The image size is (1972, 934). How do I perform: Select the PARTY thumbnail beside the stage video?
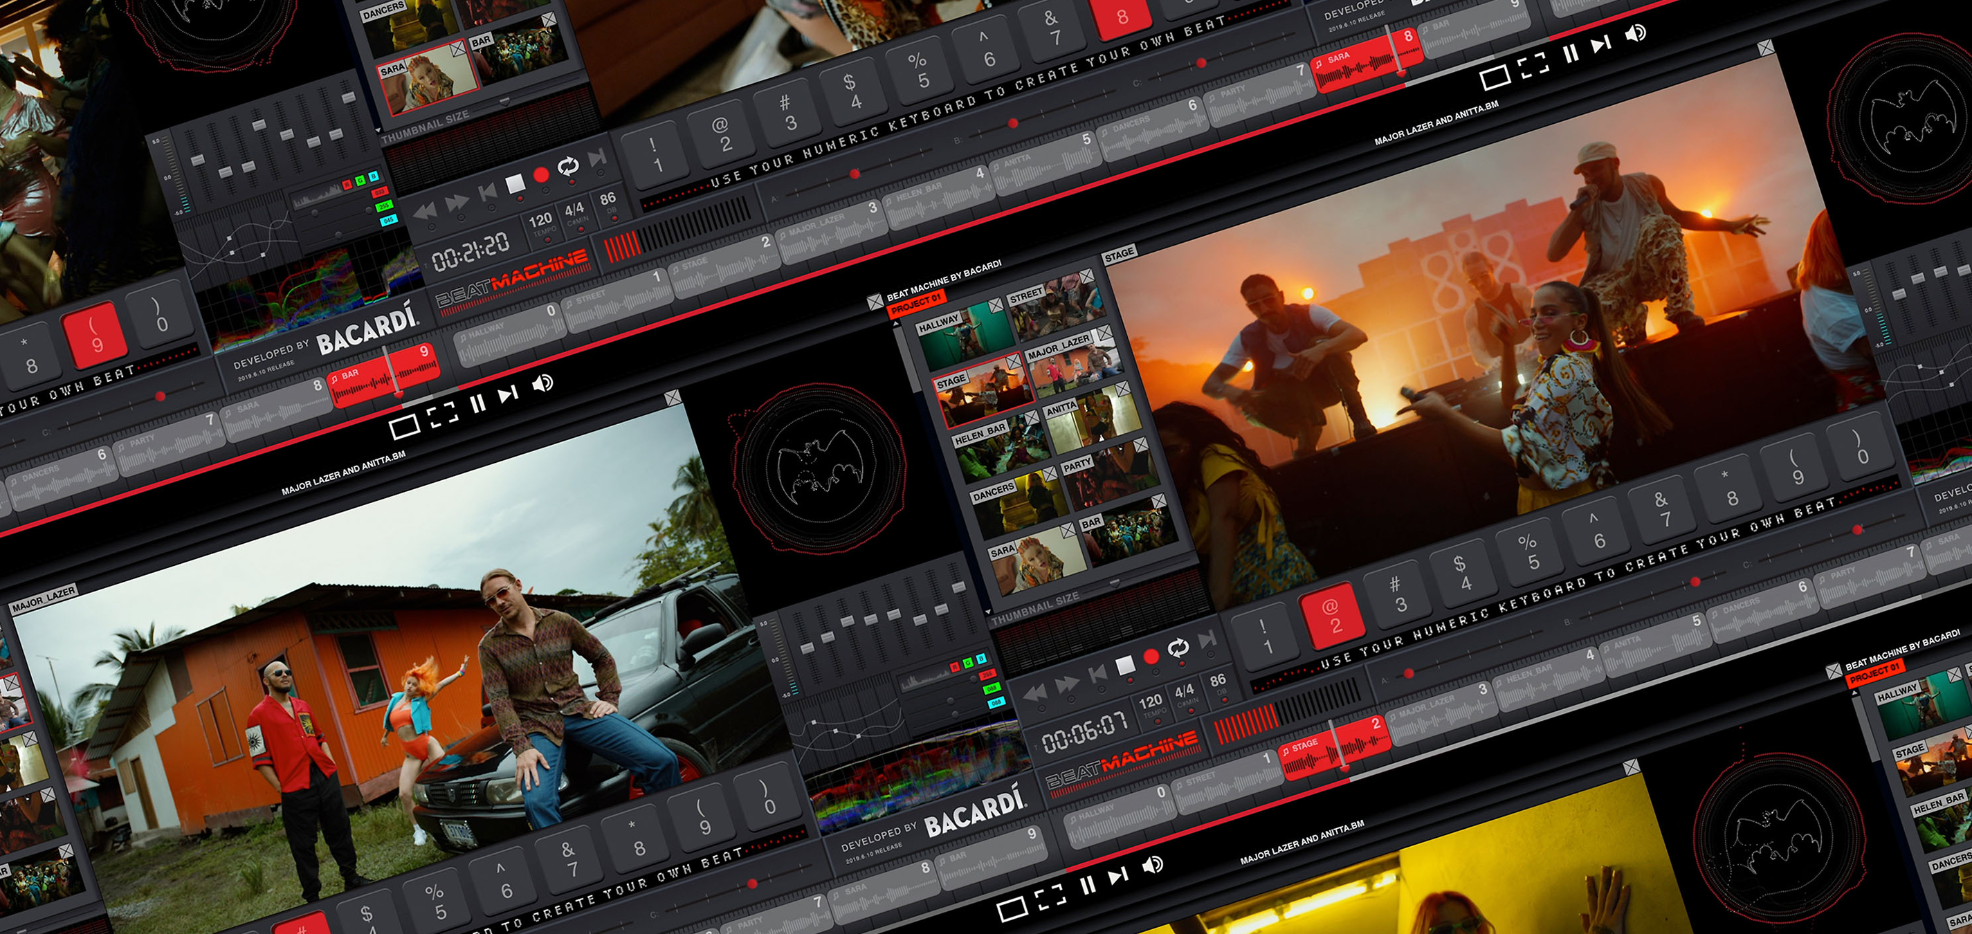coord(1109,473)
